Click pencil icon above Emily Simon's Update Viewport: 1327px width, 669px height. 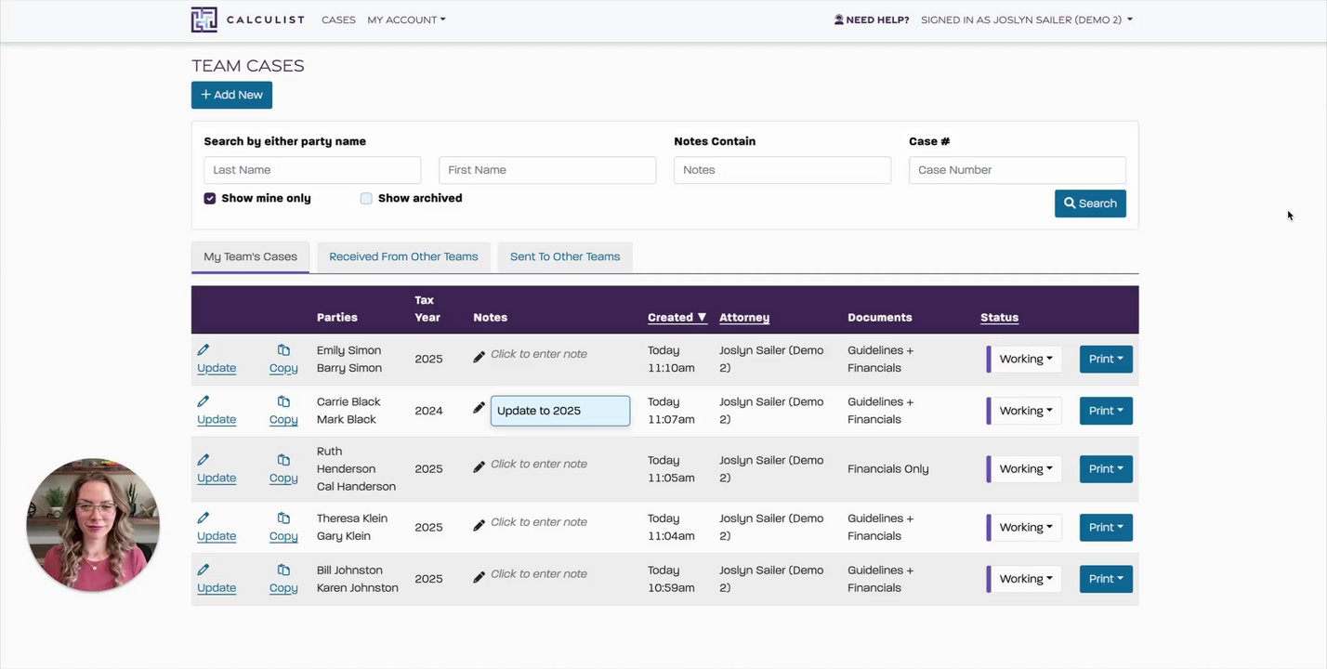point(204,350)
